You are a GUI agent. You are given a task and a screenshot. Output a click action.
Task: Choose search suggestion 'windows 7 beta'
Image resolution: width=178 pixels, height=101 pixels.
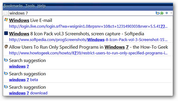point(23,80)
